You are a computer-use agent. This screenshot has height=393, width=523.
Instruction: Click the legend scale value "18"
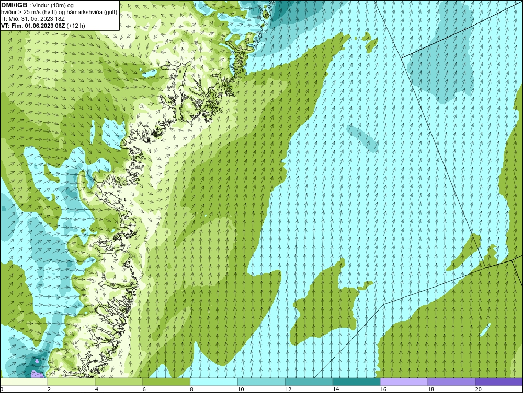pos(431,389)
